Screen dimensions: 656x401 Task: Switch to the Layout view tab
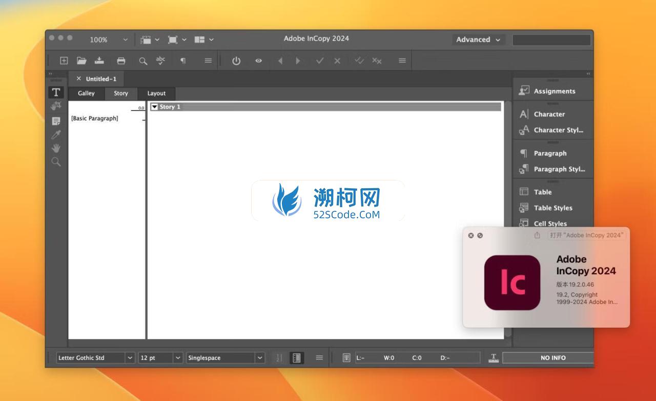(156, 93)
